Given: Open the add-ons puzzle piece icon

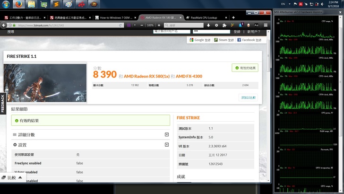Looking at the screenshot, I should pyautogui.click(x=224, y=25).
